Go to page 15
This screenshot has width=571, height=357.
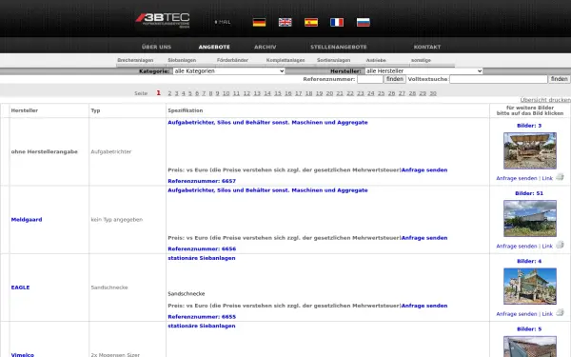tap(278, 93)
